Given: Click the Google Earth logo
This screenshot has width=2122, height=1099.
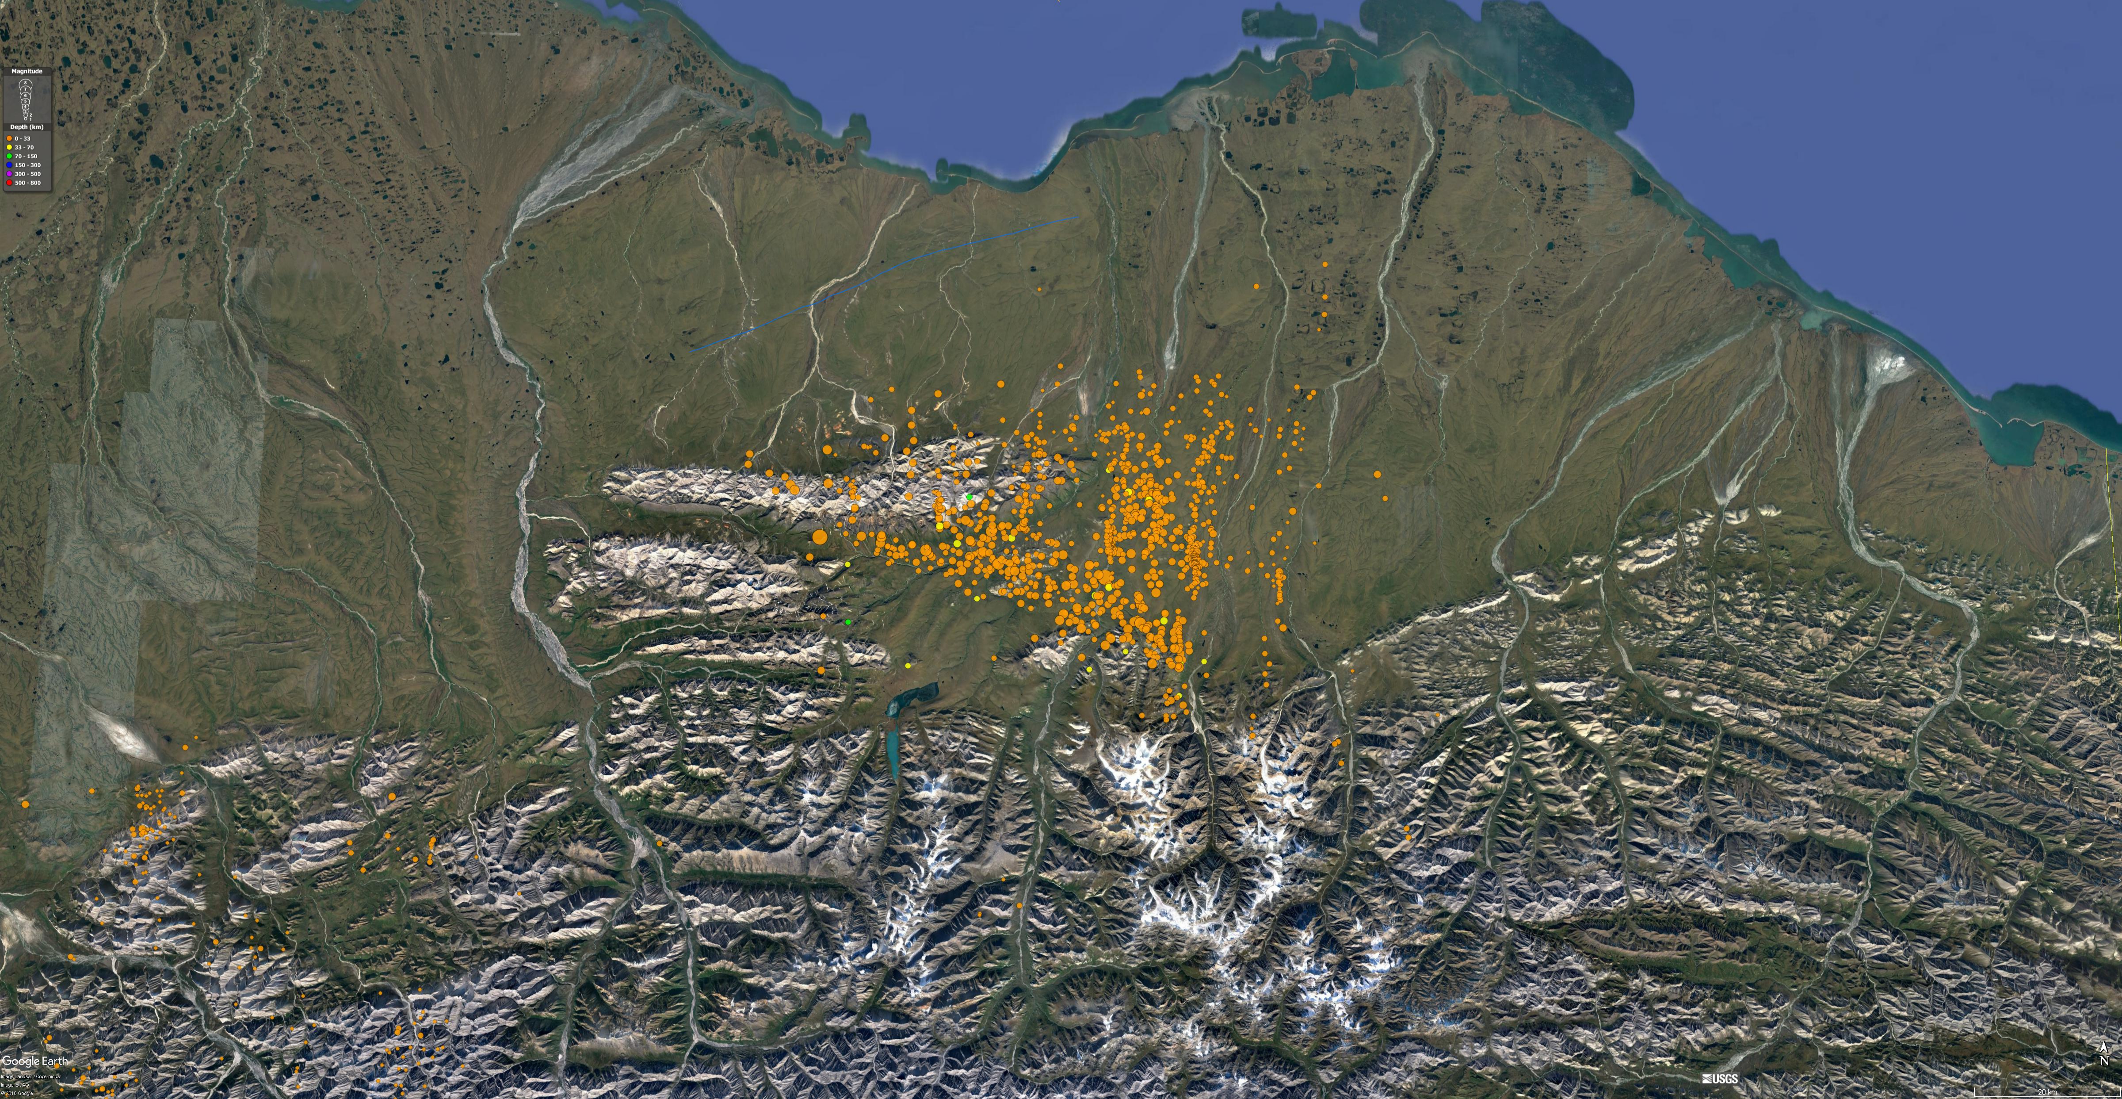Looking at the screenshot, I should [x=34, y=1062].
